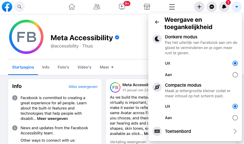Image resolution: width=244 pixels, height=144 pixels.
Task: Select Aan under Compacte modus
Action: tap(235, 118)
